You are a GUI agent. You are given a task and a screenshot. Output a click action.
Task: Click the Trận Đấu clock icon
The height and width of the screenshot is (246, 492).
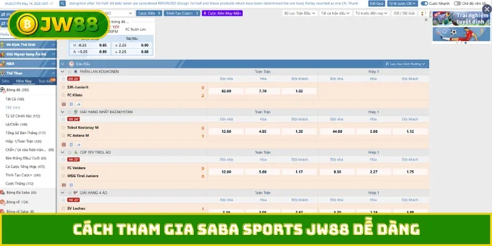pyautogui.click(x=71, y=64)
